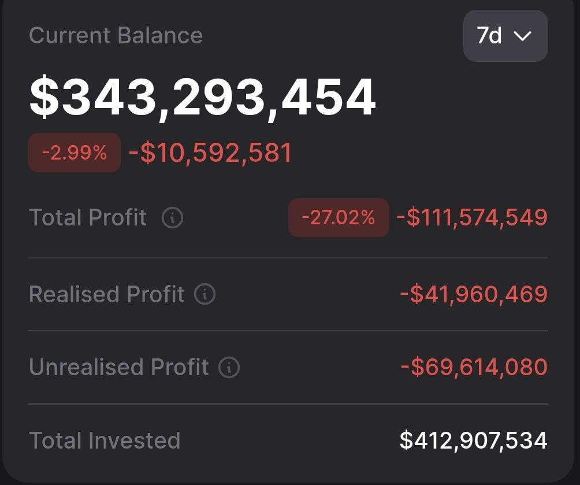The image size is (580, 485).
Task: Select the -$111,574,549 total profit amount
Action: pos(472,217)
